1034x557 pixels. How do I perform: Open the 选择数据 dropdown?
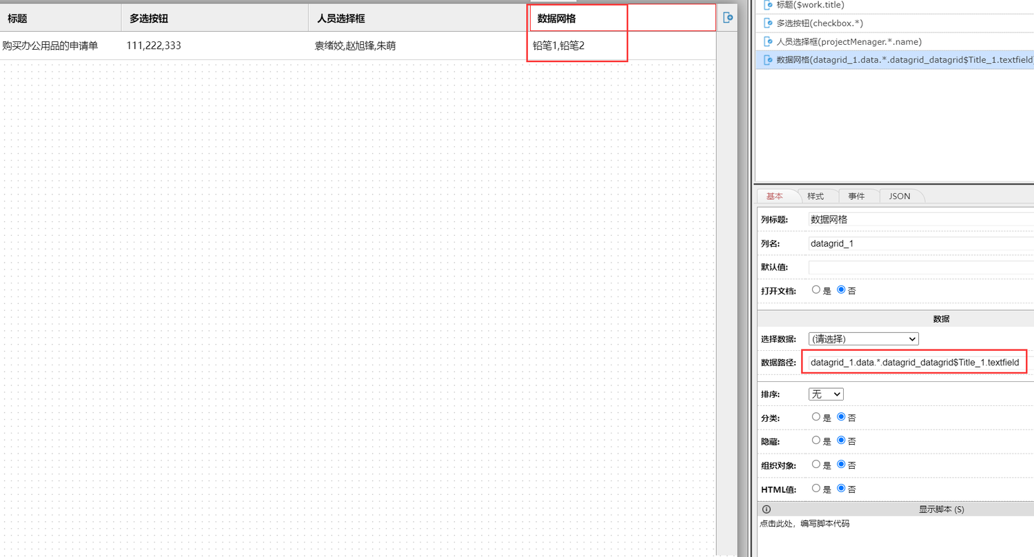pyautogui.click(x=863, y=339)
